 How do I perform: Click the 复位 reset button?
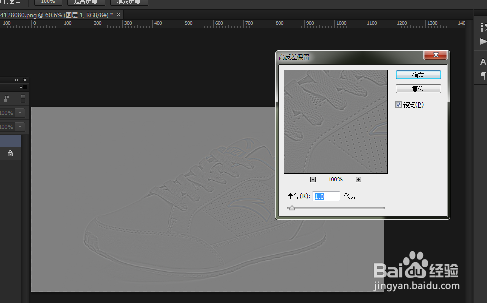point(418,89)
